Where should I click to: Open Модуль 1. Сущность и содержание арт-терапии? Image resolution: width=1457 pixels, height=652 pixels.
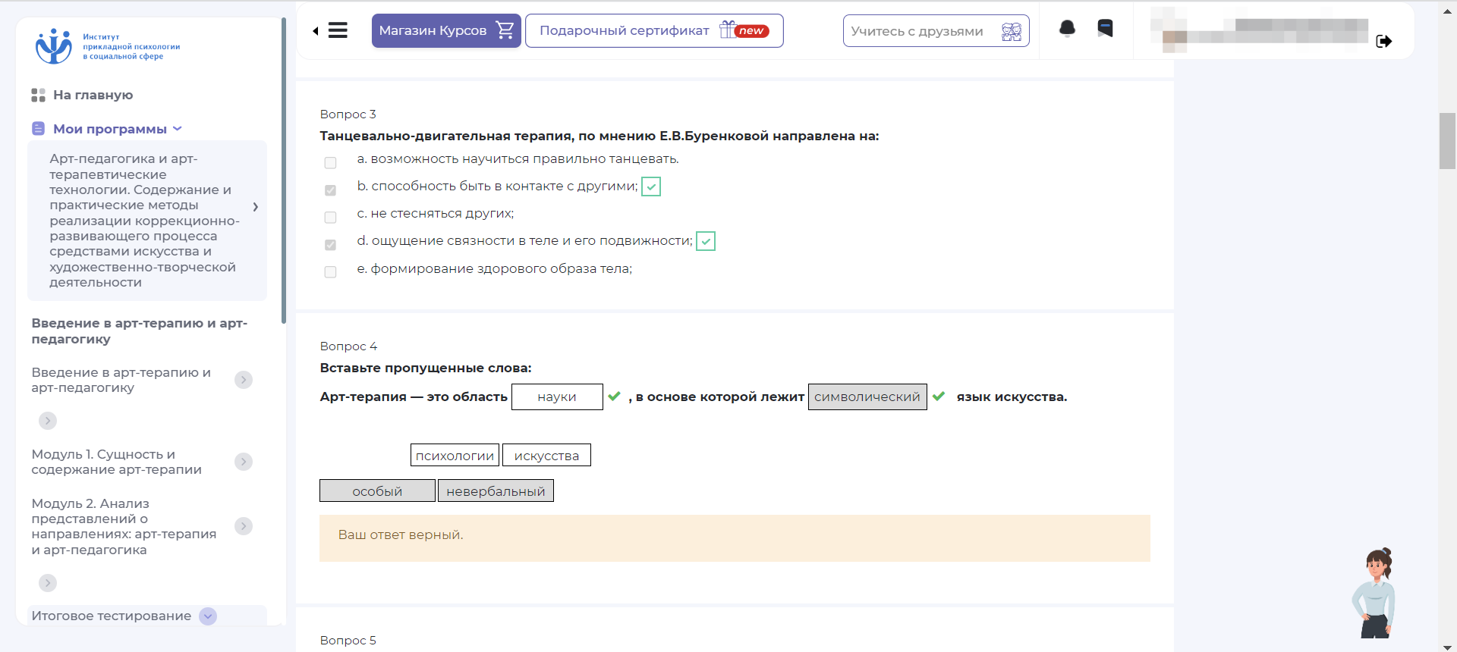(x=117, y=462)
